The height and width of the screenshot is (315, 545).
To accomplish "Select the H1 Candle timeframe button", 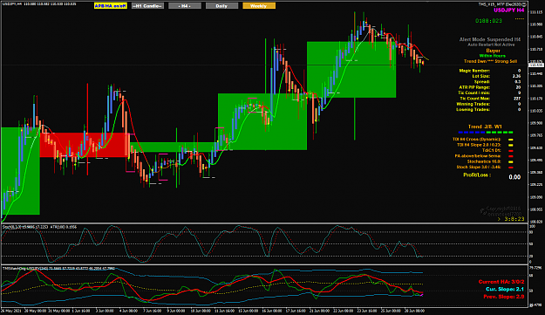I will click(x=147, y=6).
